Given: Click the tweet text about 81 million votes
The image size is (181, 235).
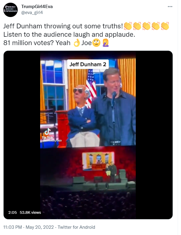Looking at the screenshot, I should (x=56, y=43).
